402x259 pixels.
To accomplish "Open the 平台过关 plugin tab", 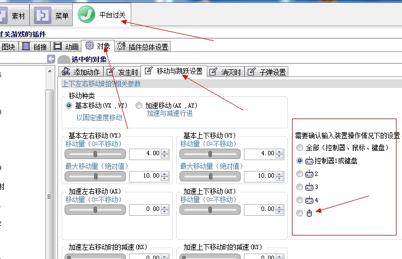I will [x=102, y=15].
